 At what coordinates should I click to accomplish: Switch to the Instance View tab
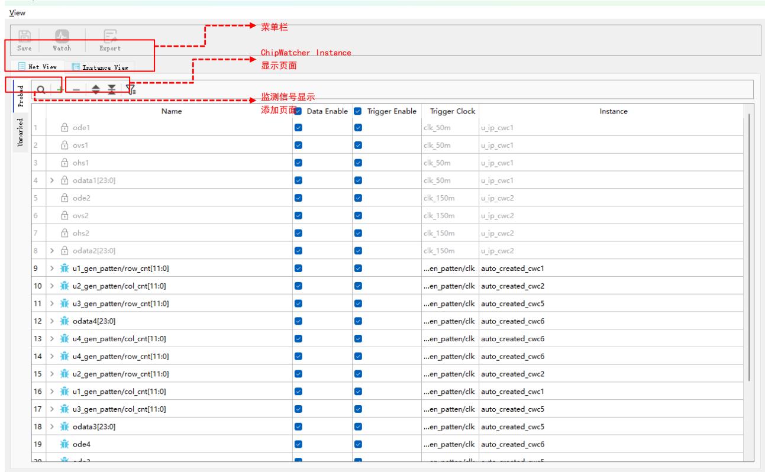point(99,67)
